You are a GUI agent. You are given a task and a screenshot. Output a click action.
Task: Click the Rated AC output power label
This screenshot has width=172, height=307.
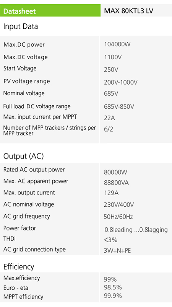pos(34,170)
